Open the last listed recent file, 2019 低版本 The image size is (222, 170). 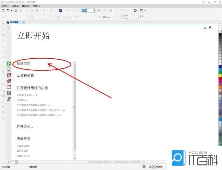point(39,115)
